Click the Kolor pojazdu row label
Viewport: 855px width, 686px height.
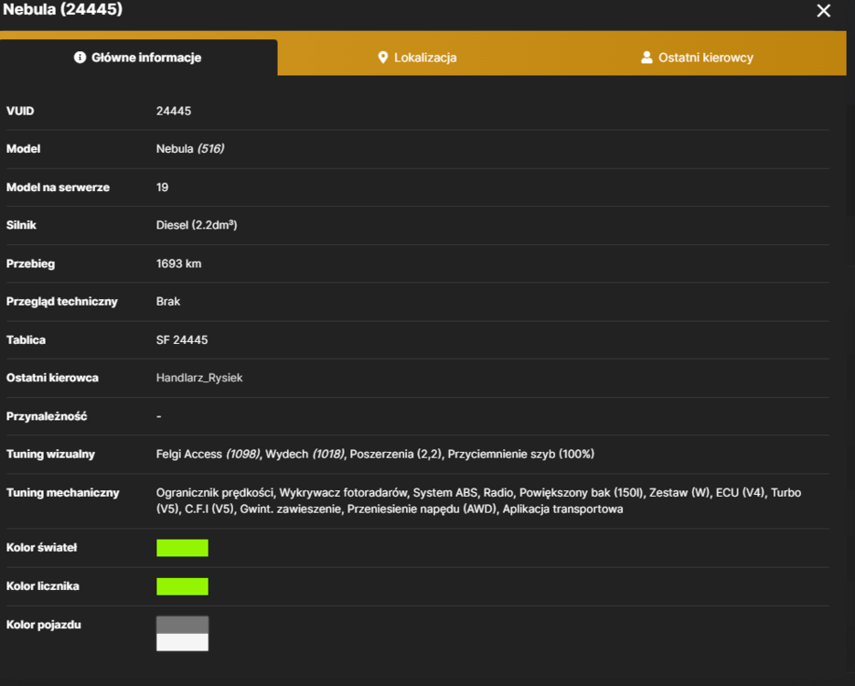[x=44, y=625]
